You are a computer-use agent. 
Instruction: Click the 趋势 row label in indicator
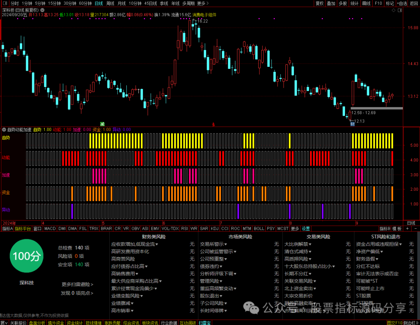[x=6, y=138]
